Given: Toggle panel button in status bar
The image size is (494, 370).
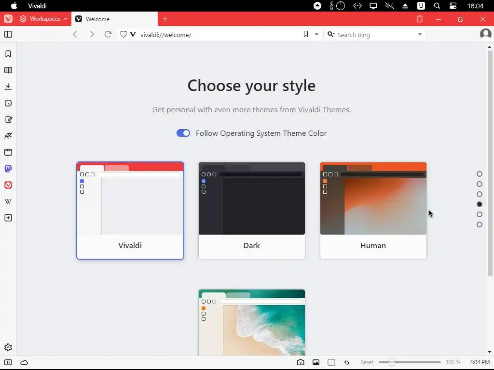Looking at the screenshot, I should tap(8, 362).
